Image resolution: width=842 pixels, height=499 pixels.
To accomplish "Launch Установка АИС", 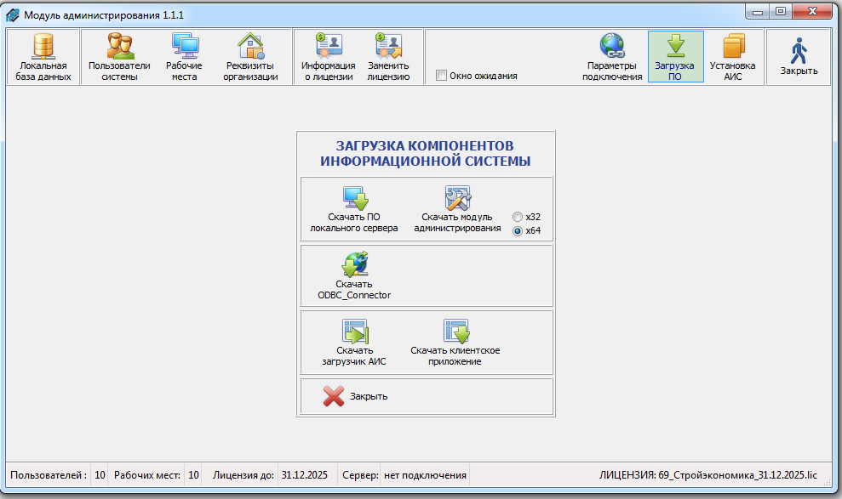I will click(x=732, y=57).
